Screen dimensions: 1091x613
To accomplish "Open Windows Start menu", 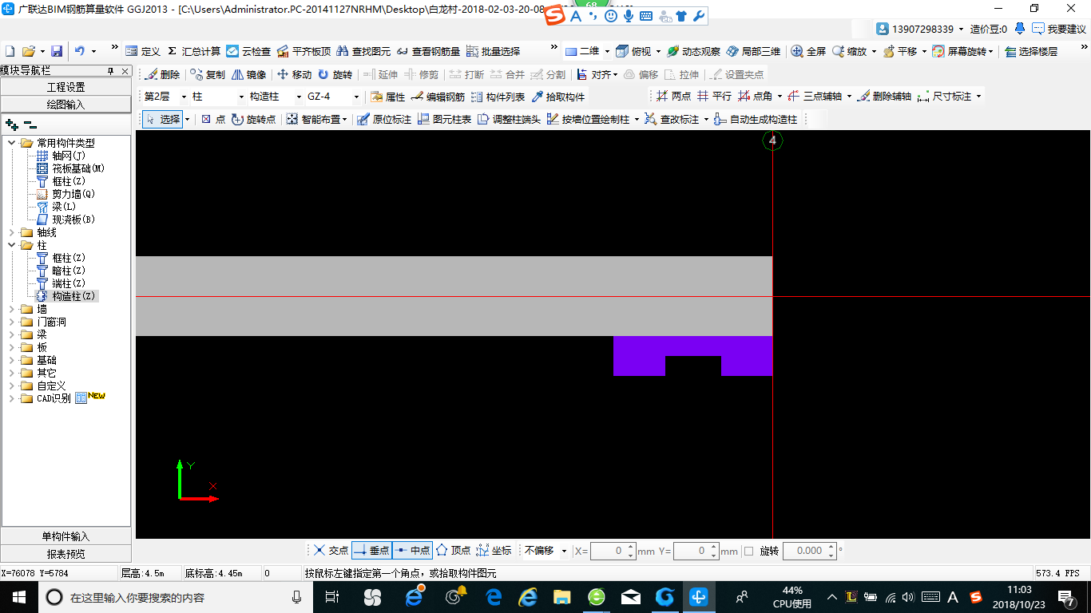I will point(18,597).
